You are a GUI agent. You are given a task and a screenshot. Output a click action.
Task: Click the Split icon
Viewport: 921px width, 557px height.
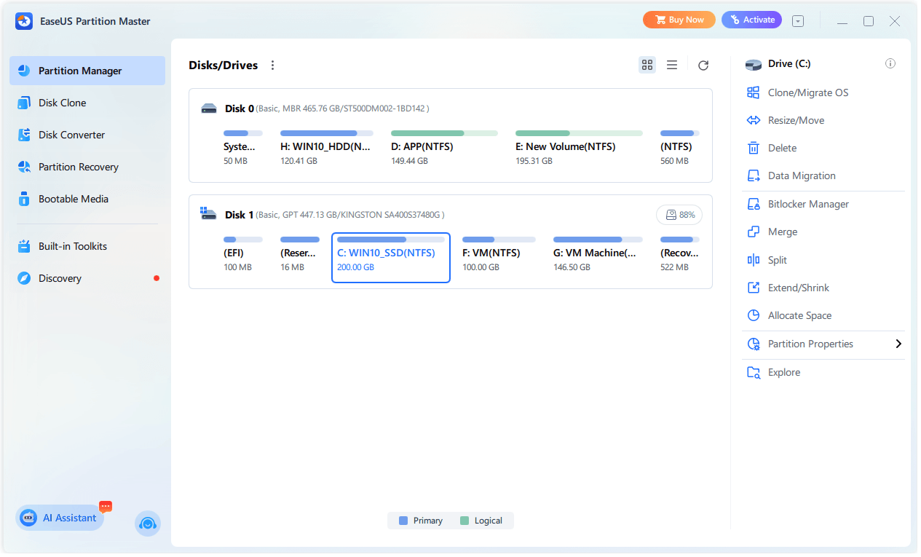754,260
